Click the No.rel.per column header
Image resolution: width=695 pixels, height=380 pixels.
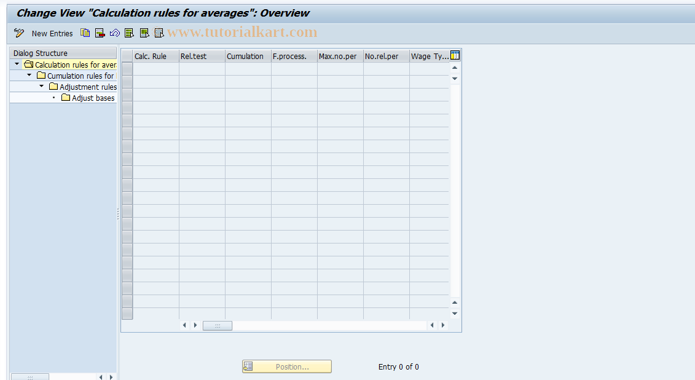pyautogui.click(x=387, y=57)
